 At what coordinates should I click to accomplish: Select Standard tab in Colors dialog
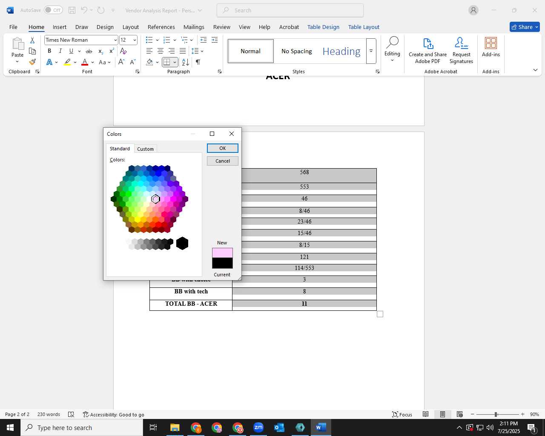[120, 149]
